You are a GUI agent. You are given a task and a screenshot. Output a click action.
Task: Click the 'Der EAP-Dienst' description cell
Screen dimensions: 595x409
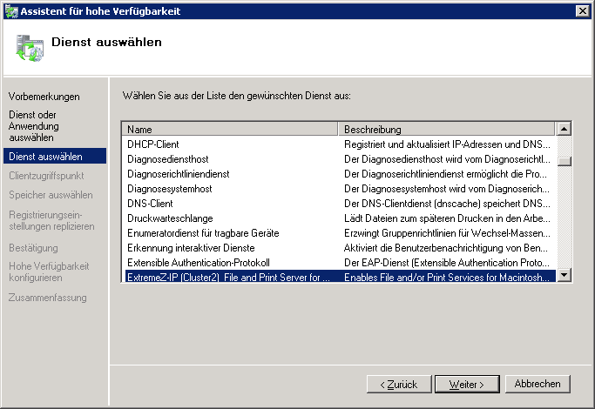[x=447, y=263]
